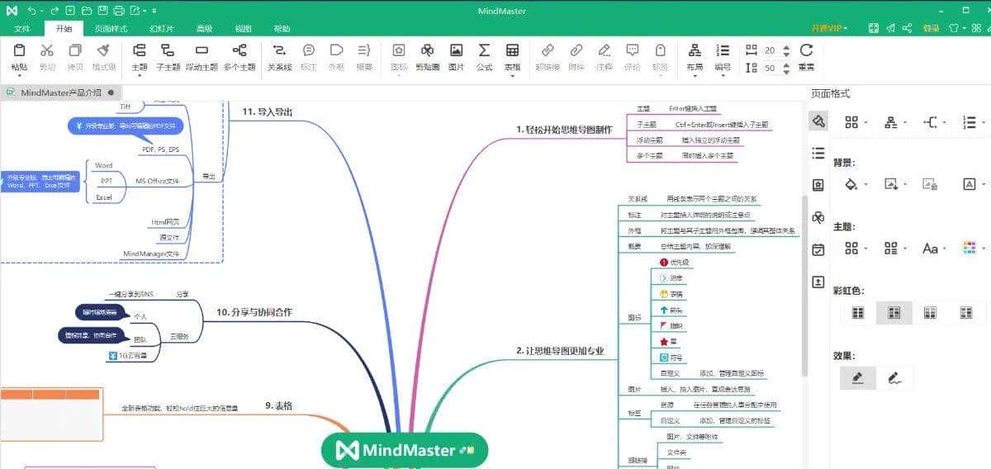Click the Undo arrow in title bar
Image resolution: width=991 pixels, height=469 pixels.
(32, 11)
